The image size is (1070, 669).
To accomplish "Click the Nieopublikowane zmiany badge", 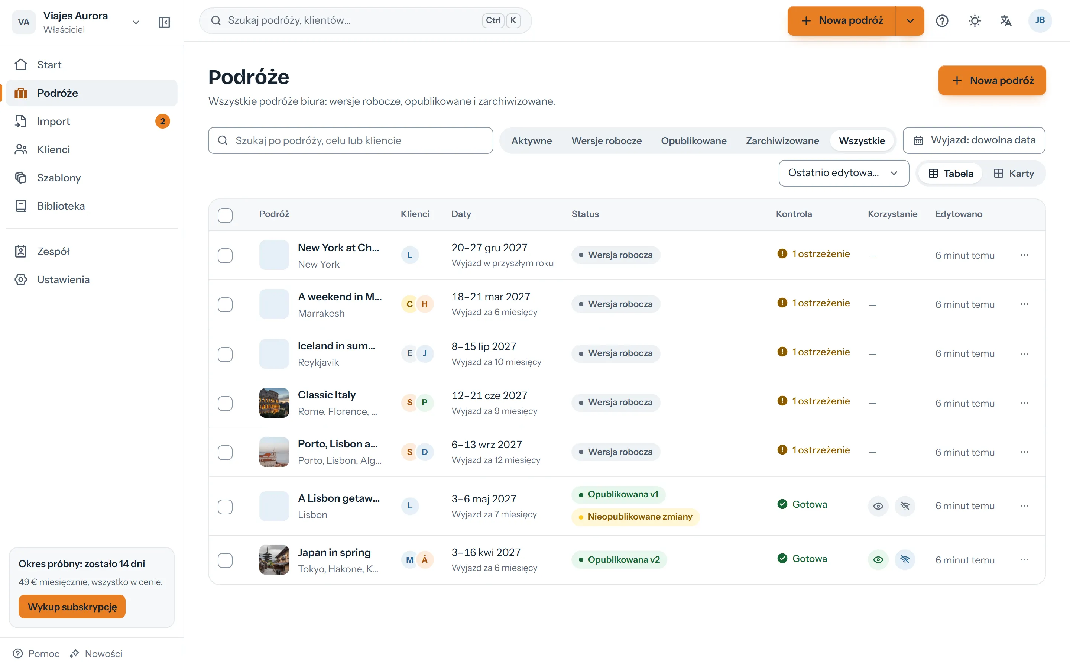I will pos(635,517).
